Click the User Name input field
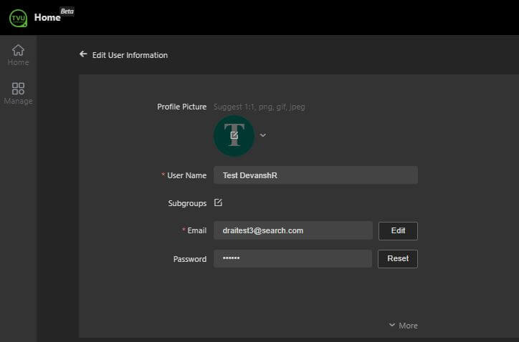This screenshot has width=519, height=342. 315,175
